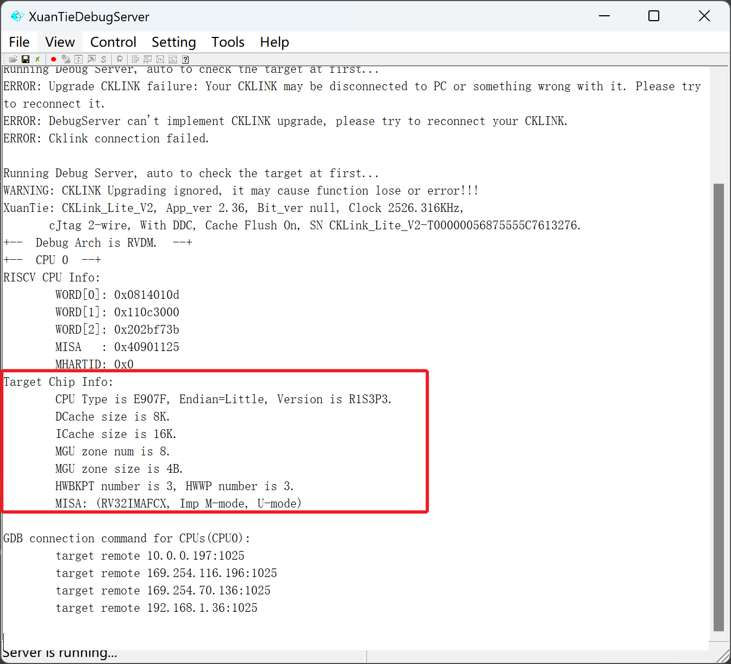The width and height of the screenshot is (731, 664).
Task: Open the Control menu
Action: pyautogui.click(x=113, y=42)
